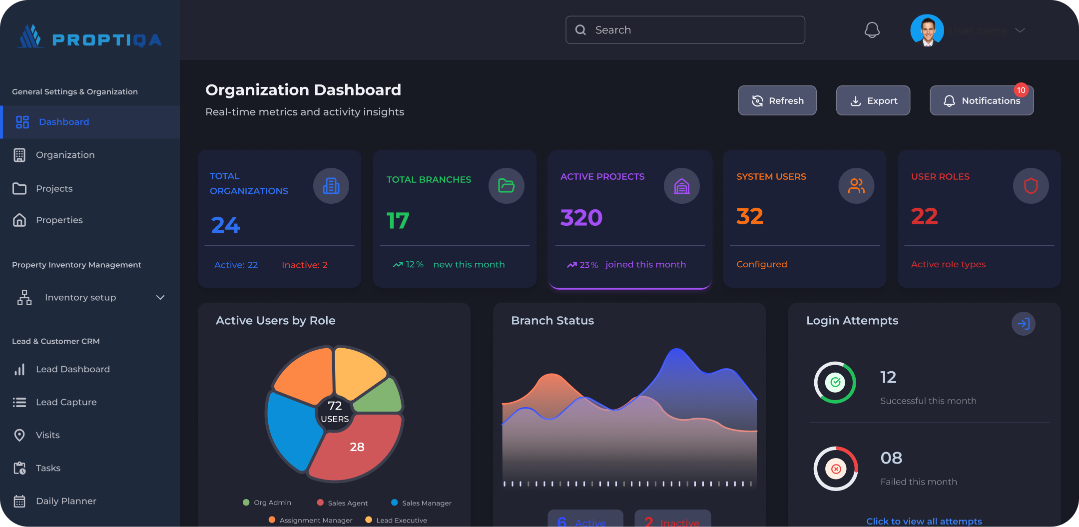
Task: Select Dashboard in the sidebar
Action: coord(90,122)
